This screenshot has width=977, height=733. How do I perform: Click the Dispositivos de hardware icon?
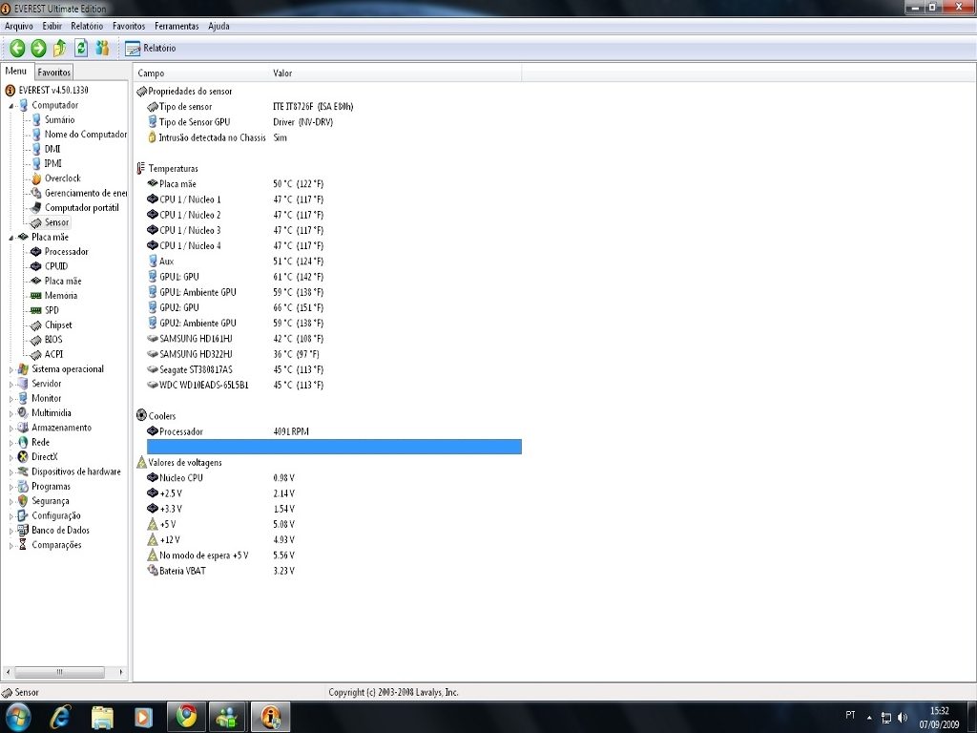23,471
